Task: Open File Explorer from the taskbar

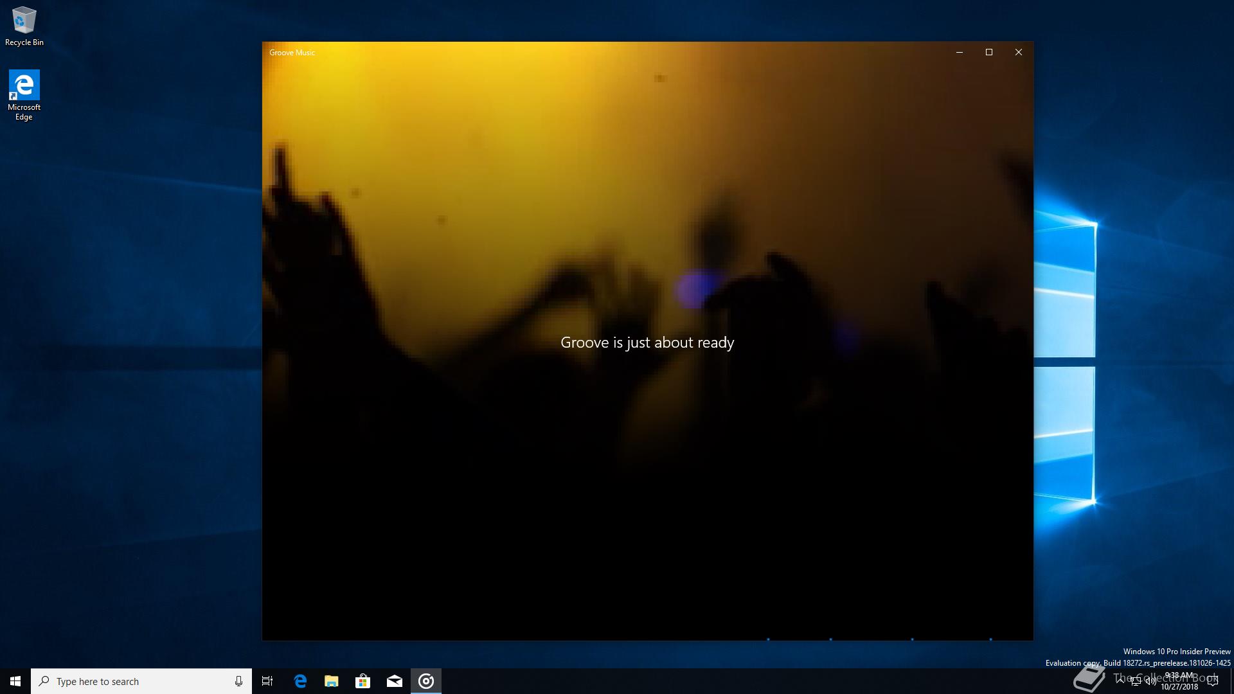Action: tap(331, 681)
